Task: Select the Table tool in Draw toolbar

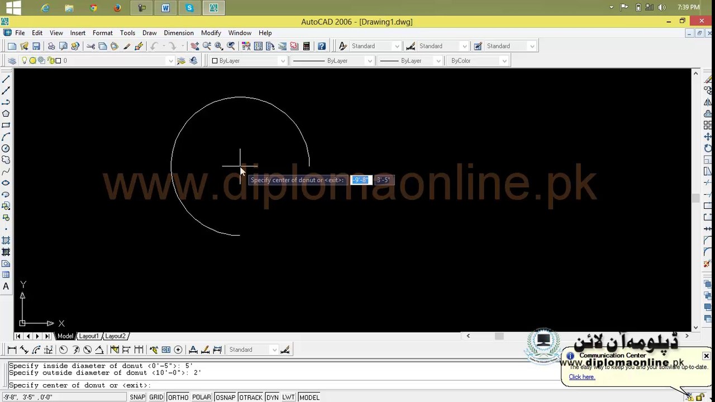Action: click(x=6, y=275)
